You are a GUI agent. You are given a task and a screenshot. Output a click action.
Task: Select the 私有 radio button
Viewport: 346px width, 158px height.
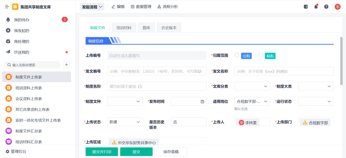tap(261, 55)
